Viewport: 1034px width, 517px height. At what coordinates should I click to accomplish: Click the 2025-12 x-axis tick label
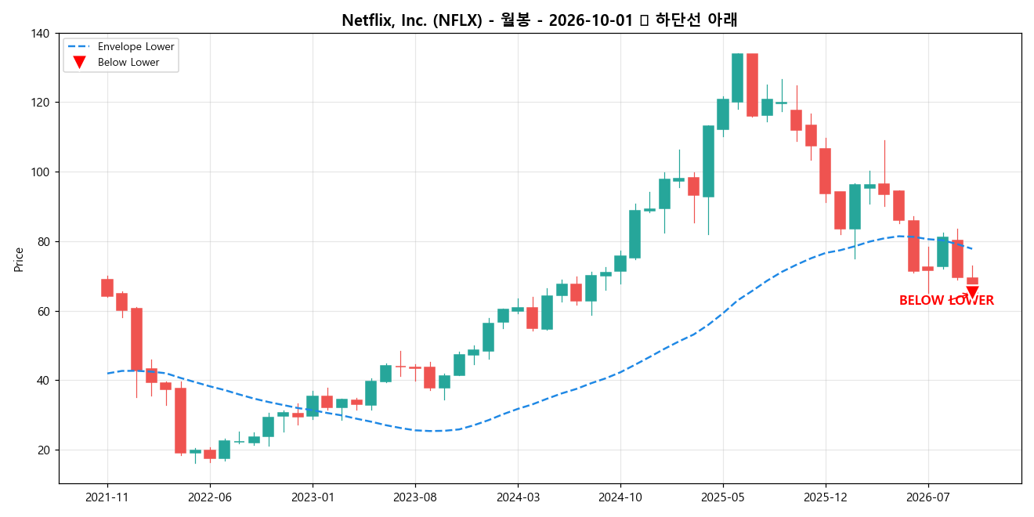tap(826, 497)
